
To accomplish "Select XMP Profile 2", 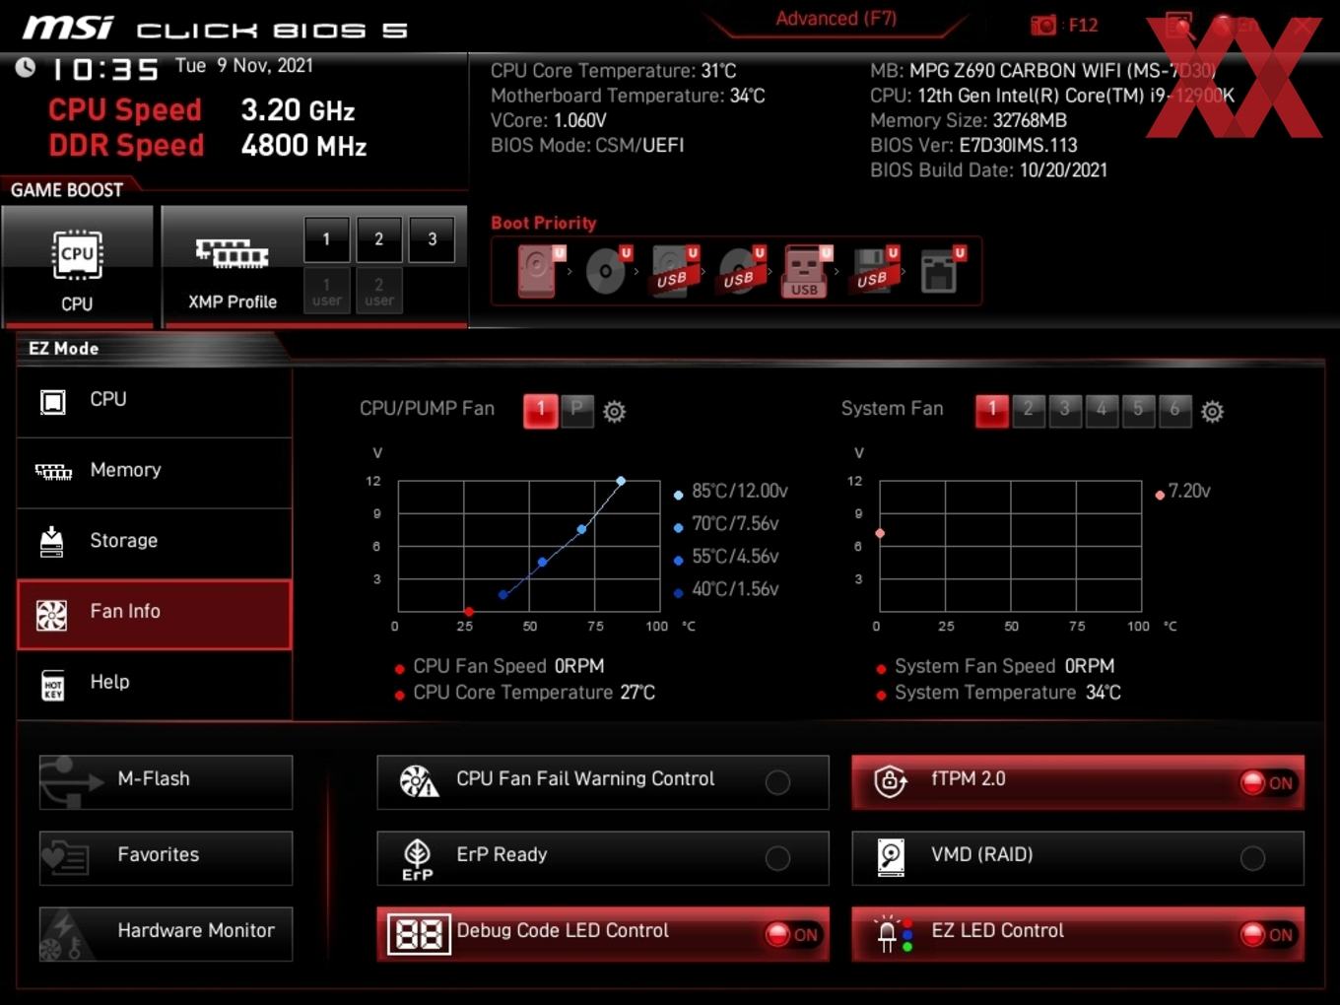I will pyautogui.click(x=378, y=239).
